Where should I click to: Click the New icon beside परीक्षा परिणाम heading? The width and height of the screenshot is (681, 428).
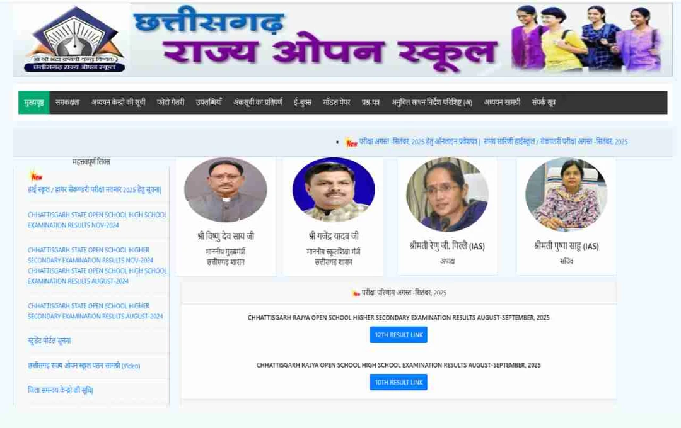356,293
